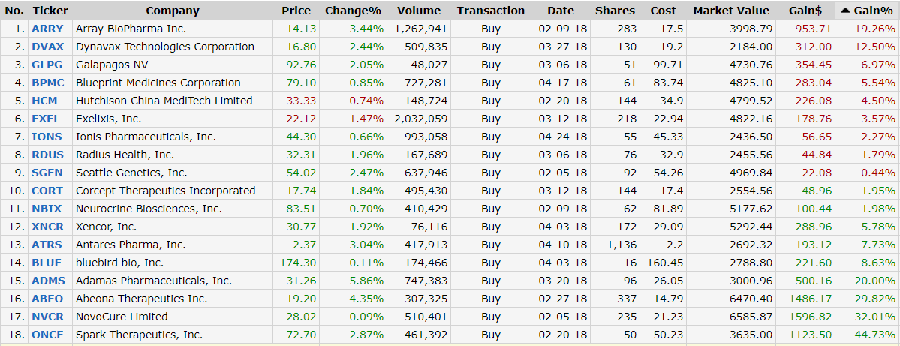Sort table by No. column header
Image resolution: width=900 pixels, height=346 pixels.
tap(14, 11)
